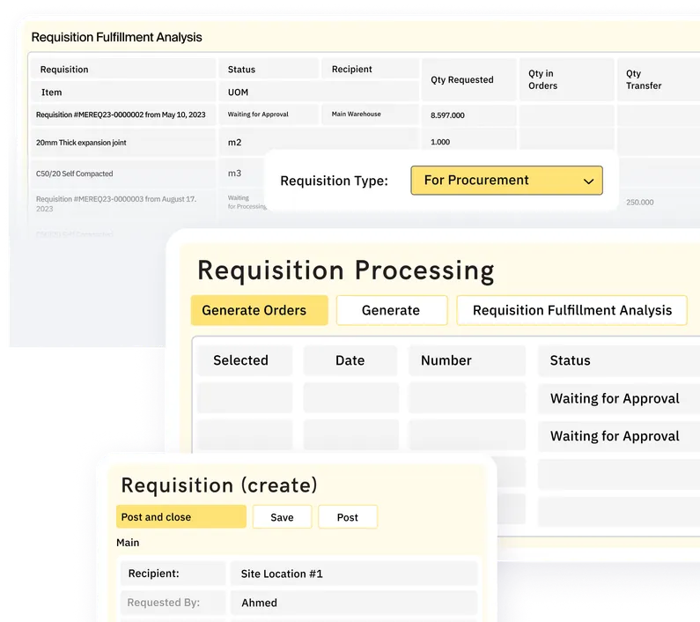Click Main Warehouse recipient cell
The image size is (700, 622).
(x=370, y=115)
